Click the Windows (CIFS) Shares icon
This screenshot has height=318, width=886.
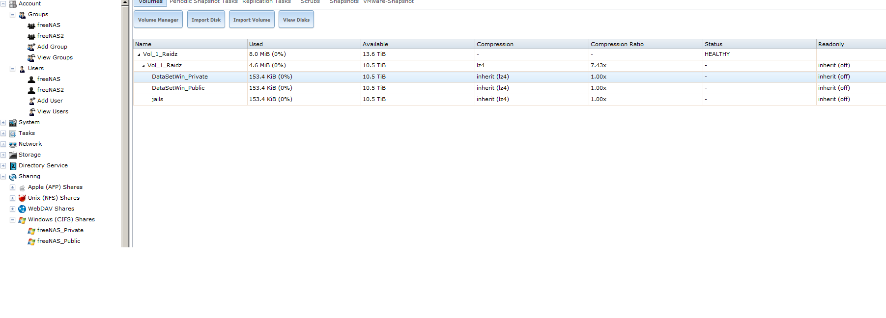22,220
